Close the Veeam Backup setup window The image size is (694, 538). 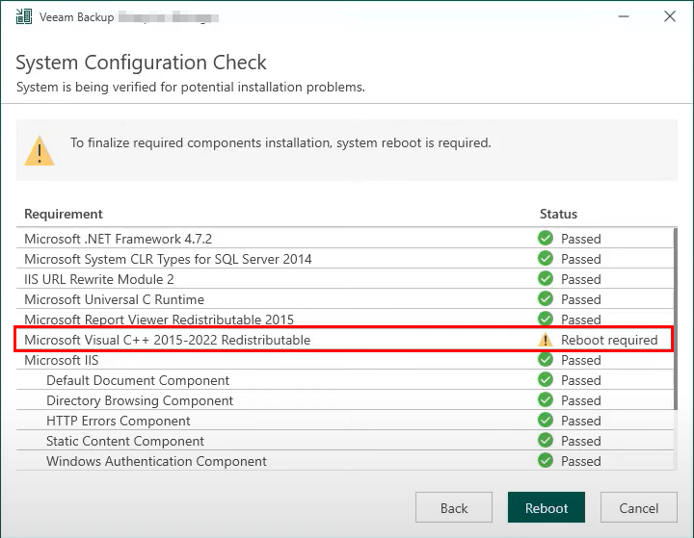pos(670,16)
